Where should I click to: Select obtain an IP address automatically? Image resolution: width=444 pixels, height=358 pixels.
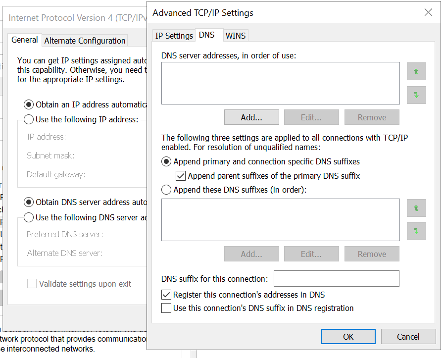tap(29, 104)
